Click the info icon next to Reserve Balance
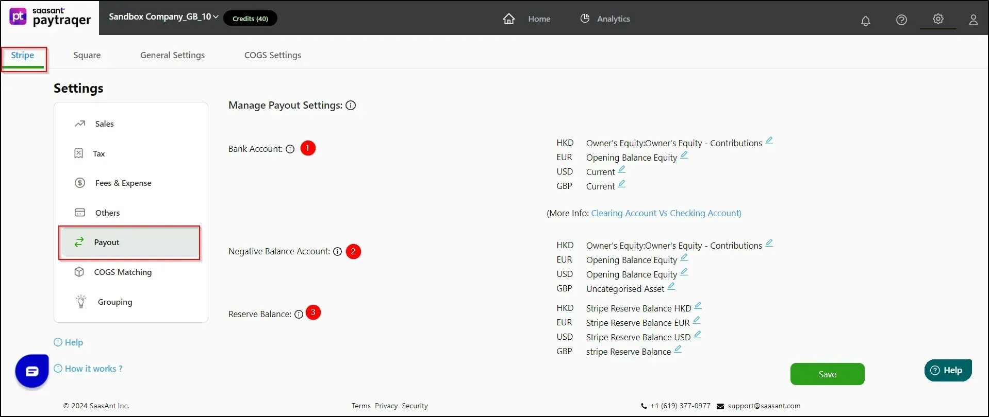 (299, 315)
